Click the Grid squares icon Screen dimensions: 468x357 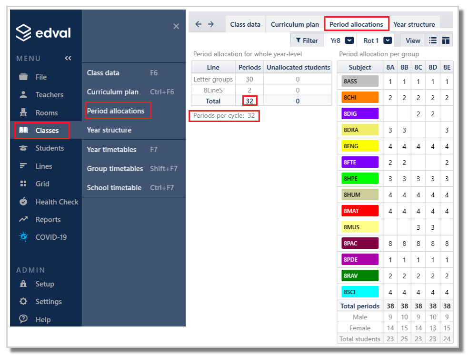23,184
